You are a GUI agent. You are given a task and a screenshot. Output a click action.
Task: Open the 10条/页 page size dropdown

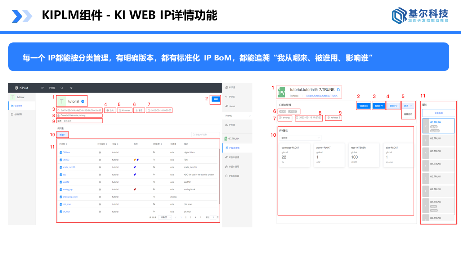(x=164, y=217)
